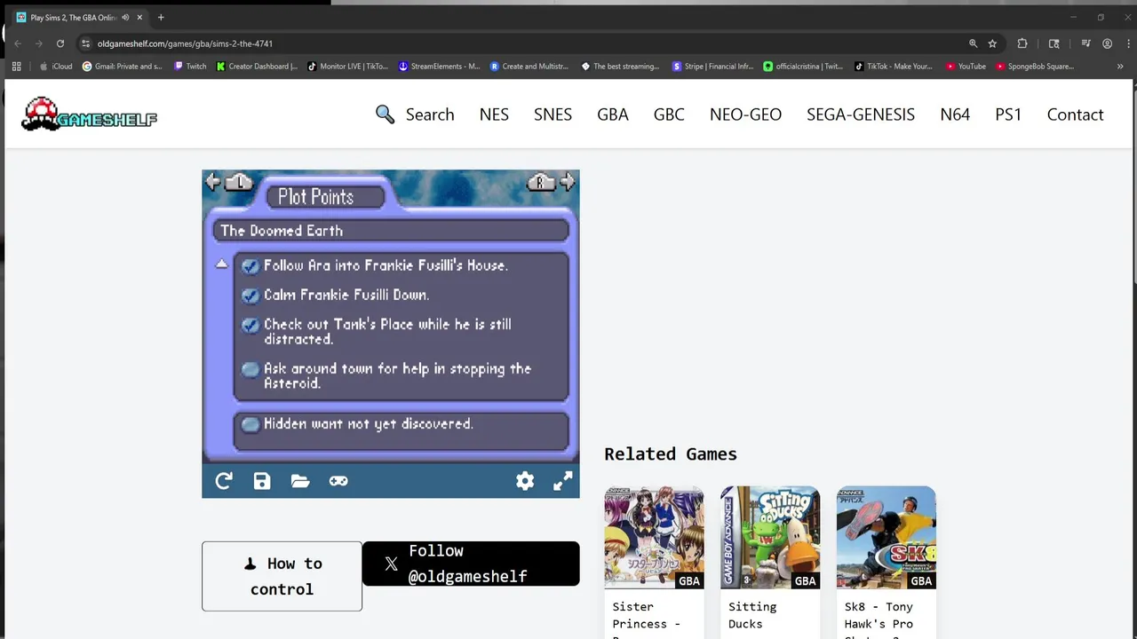Click the restart emulator icon
Screen dimensions: 1137x639
click(224, 481)
